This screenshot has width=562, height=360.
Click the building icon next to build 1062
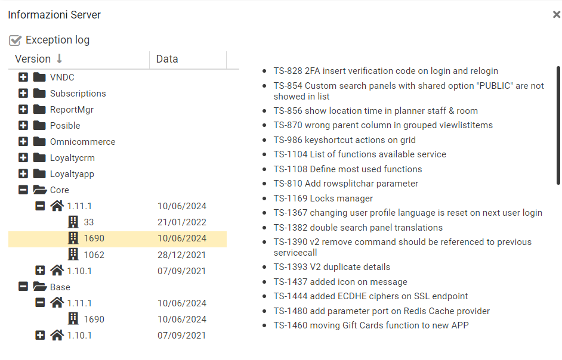tap(73, 255)
